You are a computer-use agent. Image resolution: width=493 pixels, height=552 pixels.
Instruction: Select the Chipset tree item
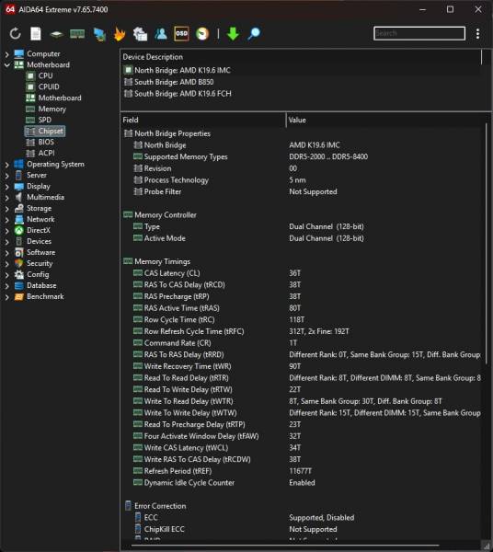point(45,131)
